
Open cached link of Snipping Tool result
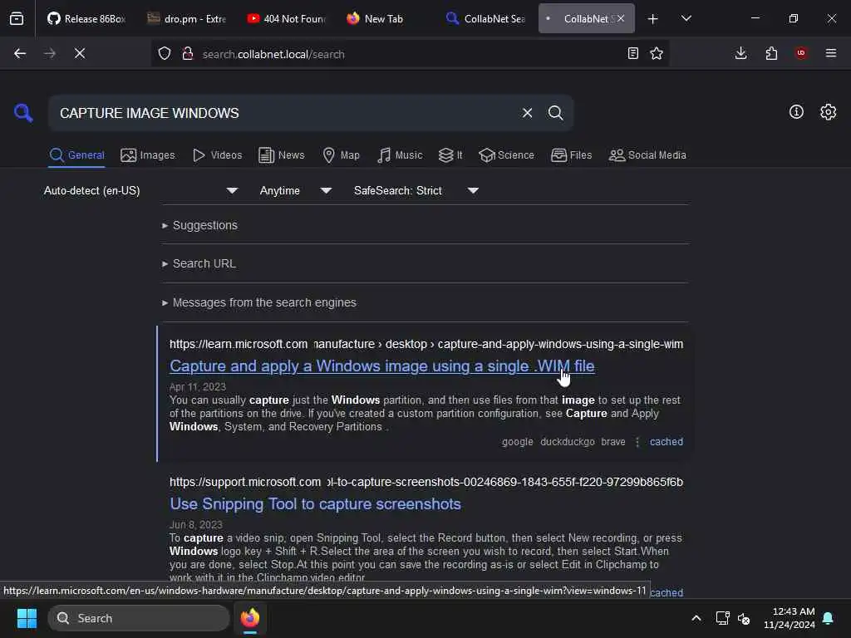(667, 592)
